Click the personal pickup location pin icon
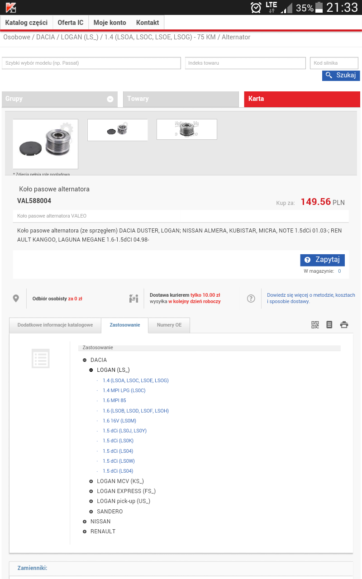The image size is (362, 579). pos(16,299)
